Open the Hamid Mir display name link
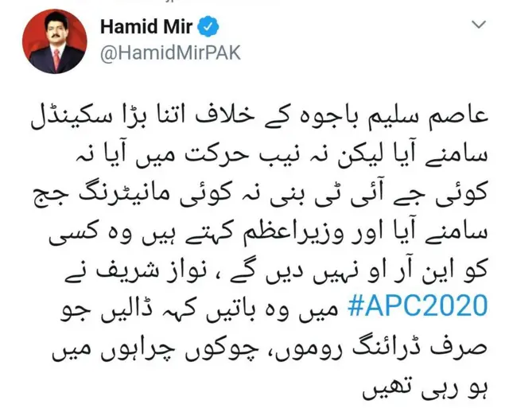This screenshot has width=509, height=408. (146, 26)
